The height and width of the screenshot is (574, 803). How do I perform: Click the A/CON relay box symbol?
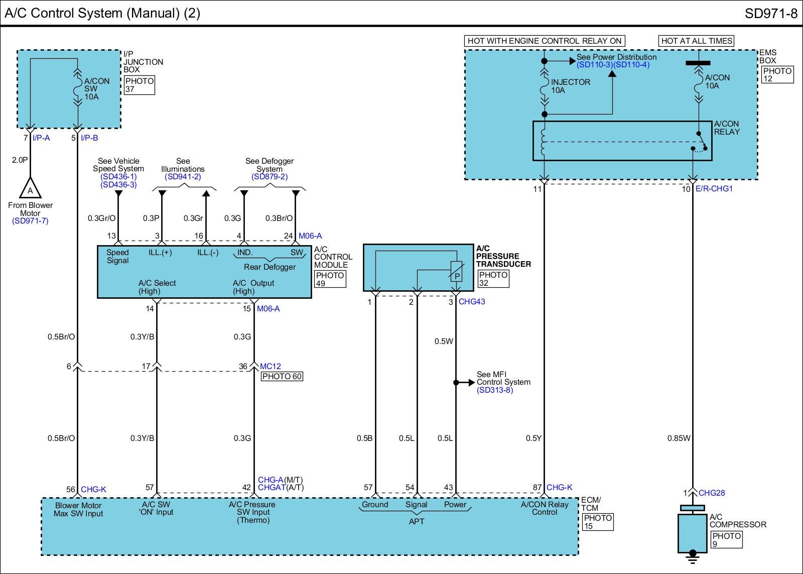622,141
